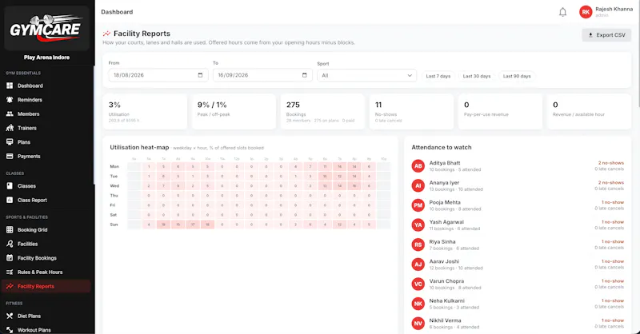Click the RK user avatar
The height and width of the screenshot is (334, 640).
(x=586, y=12)
